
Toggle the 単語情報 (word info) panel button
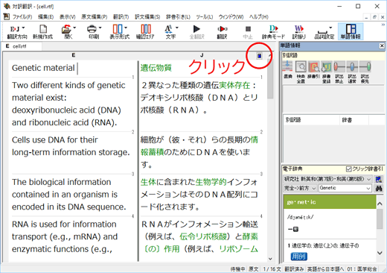click(x=351, y=31)
